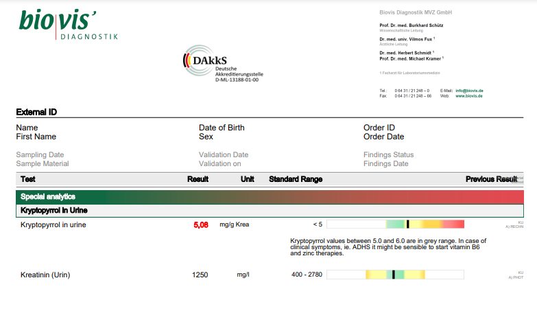Click the External ID heading
537x324 pixels.
pos(36,112)
